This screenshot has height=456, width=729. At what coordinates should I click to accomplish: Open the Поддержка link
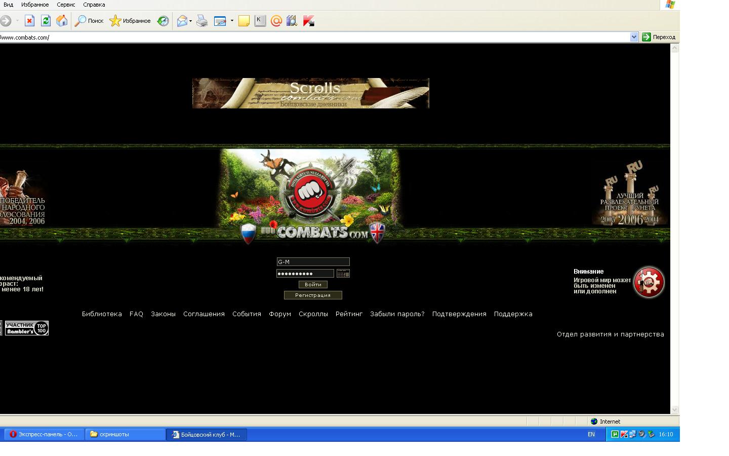pyautogui.click(x=513, y=314)
